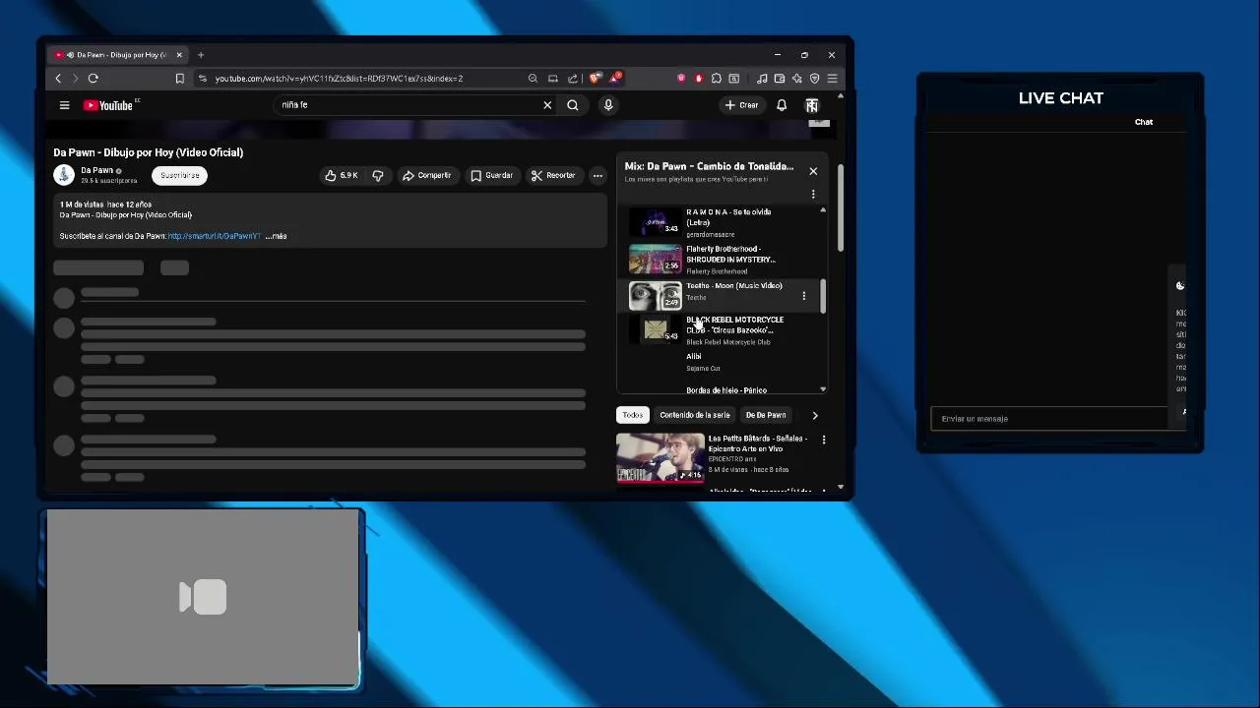Reload the browser page
Image resolution: width=1260 pixels, height=708 pixels.
tap(94, 79)
